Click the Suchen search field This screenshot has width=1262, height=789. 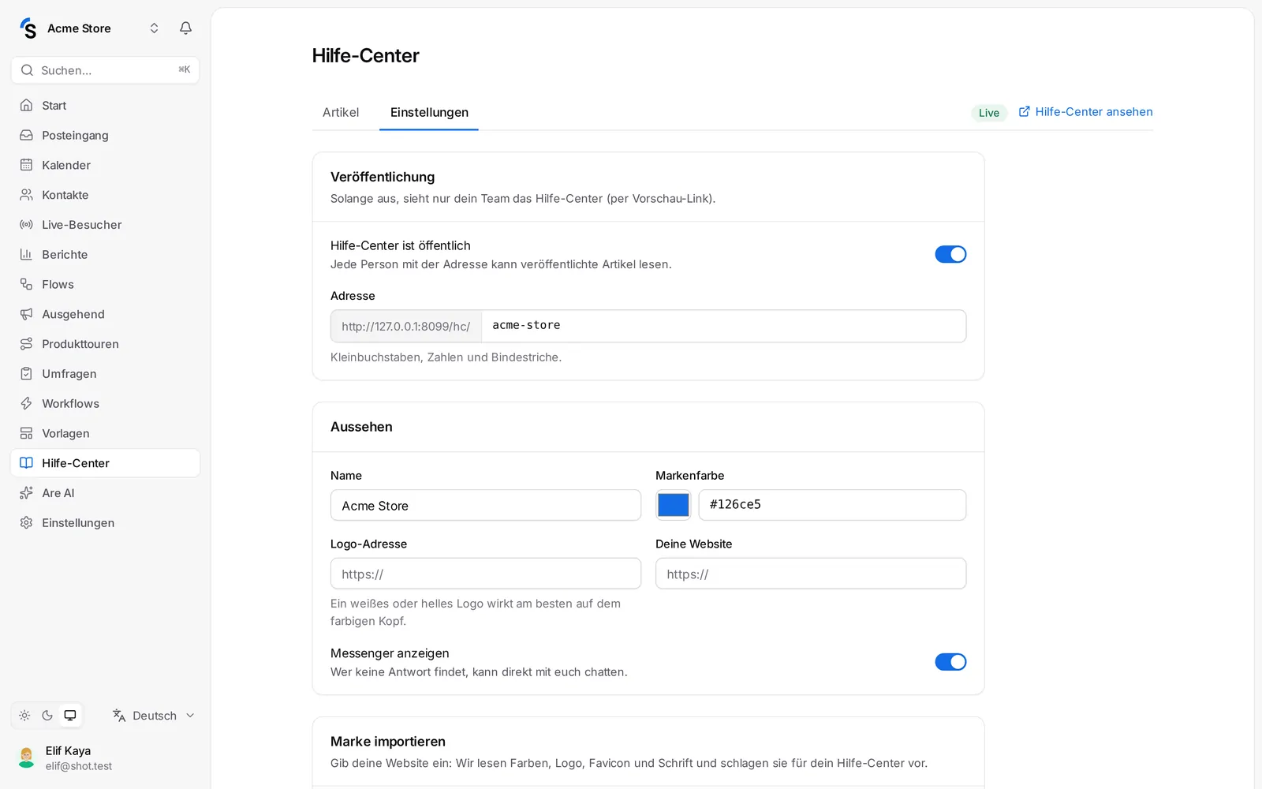tap(105, 70)
